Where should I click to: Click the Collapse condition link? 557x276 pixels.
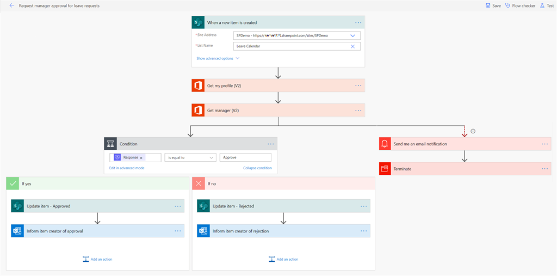click(257, 168)
